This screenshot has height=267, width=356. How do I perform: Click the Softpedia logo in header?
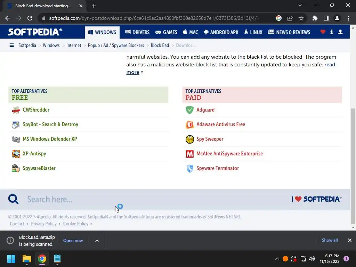pyautogui.click(x=35, y=32)
